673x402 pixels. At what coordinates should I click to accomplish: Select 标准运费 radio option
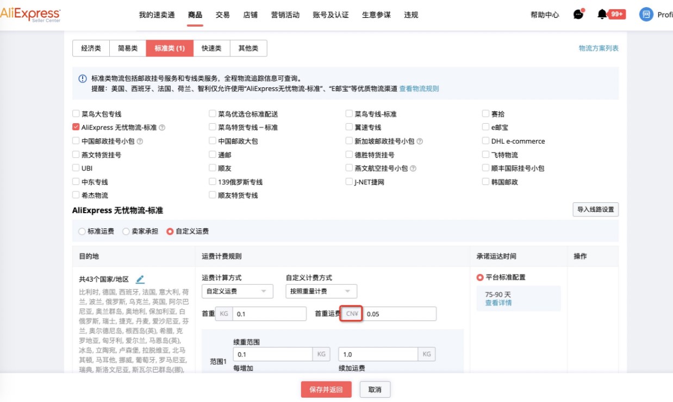click(x=82, y=232)
